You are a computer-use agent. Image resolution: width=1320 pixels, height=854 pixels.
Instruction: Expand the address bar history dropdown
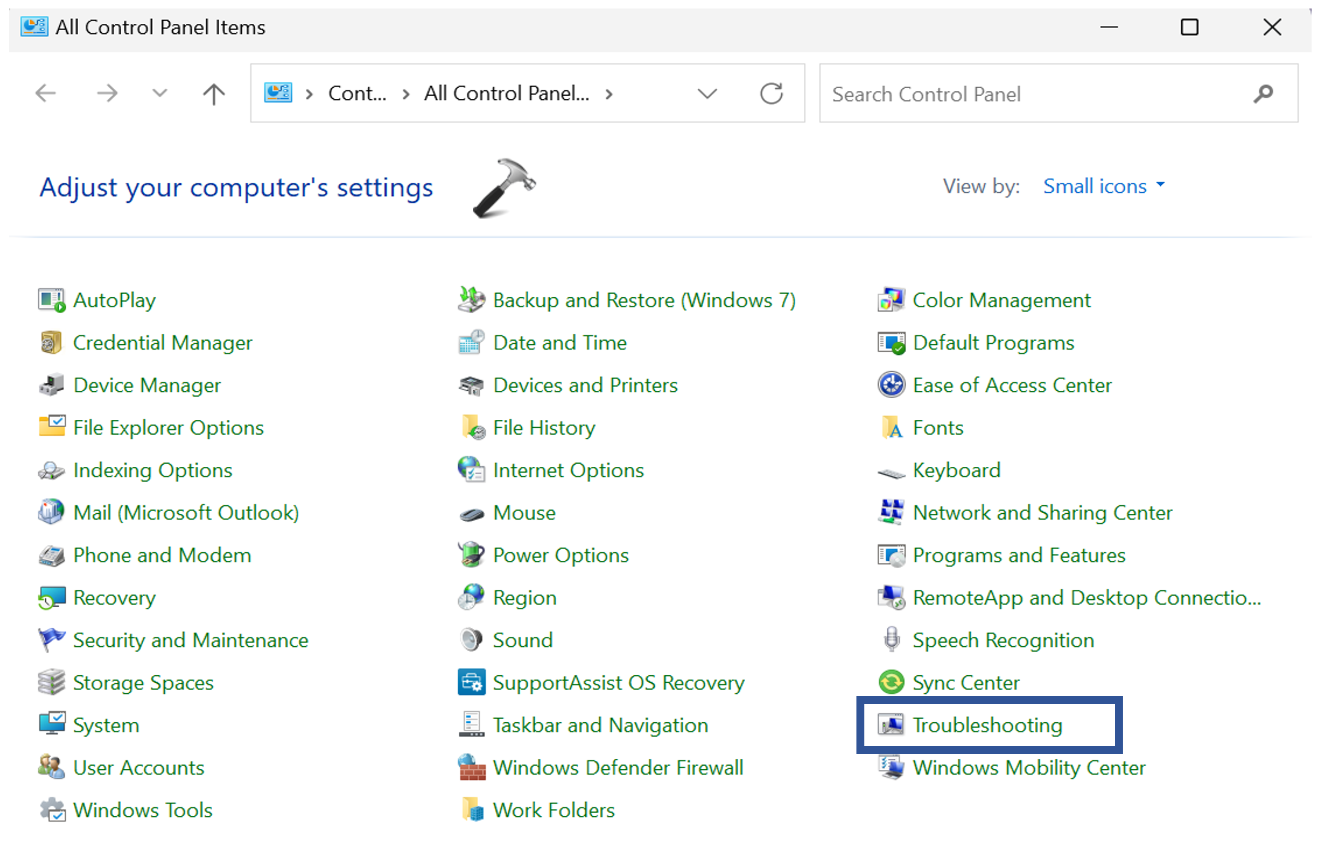[x=707, y=94]
